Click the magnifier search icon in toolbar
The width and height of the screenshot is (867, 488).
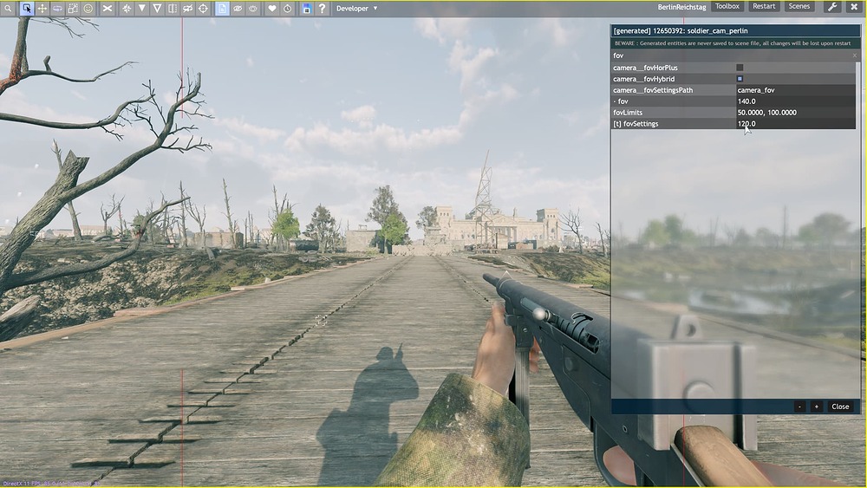[9, 9]
